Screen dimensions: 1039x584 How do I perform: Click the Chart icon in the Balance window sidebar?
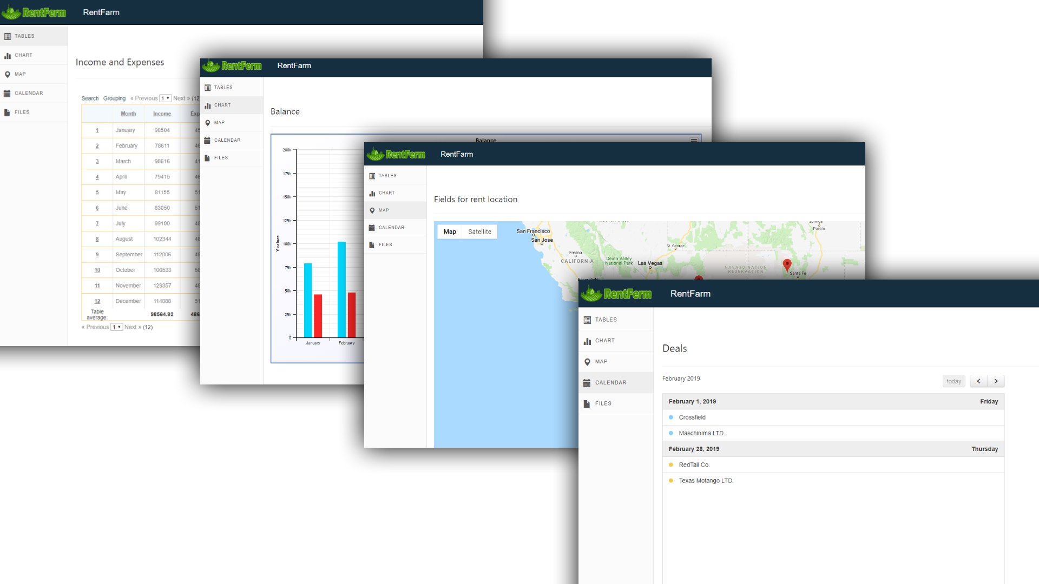click(207, 105)
